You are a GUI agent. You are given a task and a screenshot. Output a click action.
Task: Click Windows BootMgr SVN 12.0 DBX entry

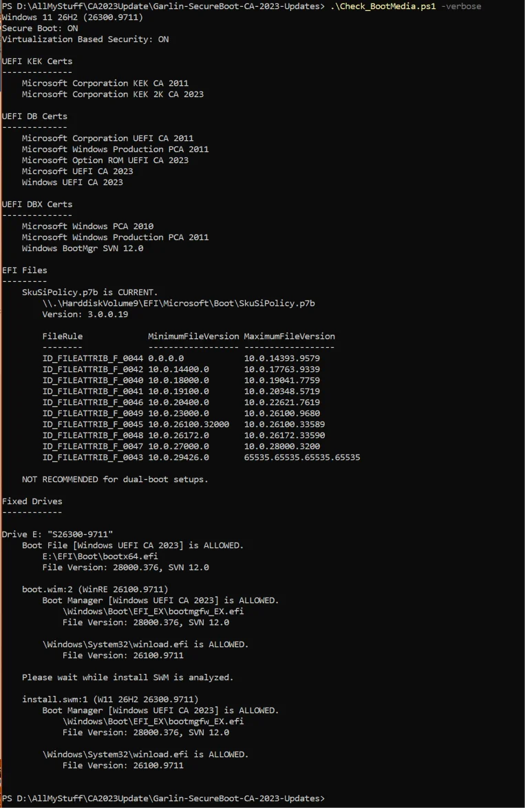tap(83, 248)
